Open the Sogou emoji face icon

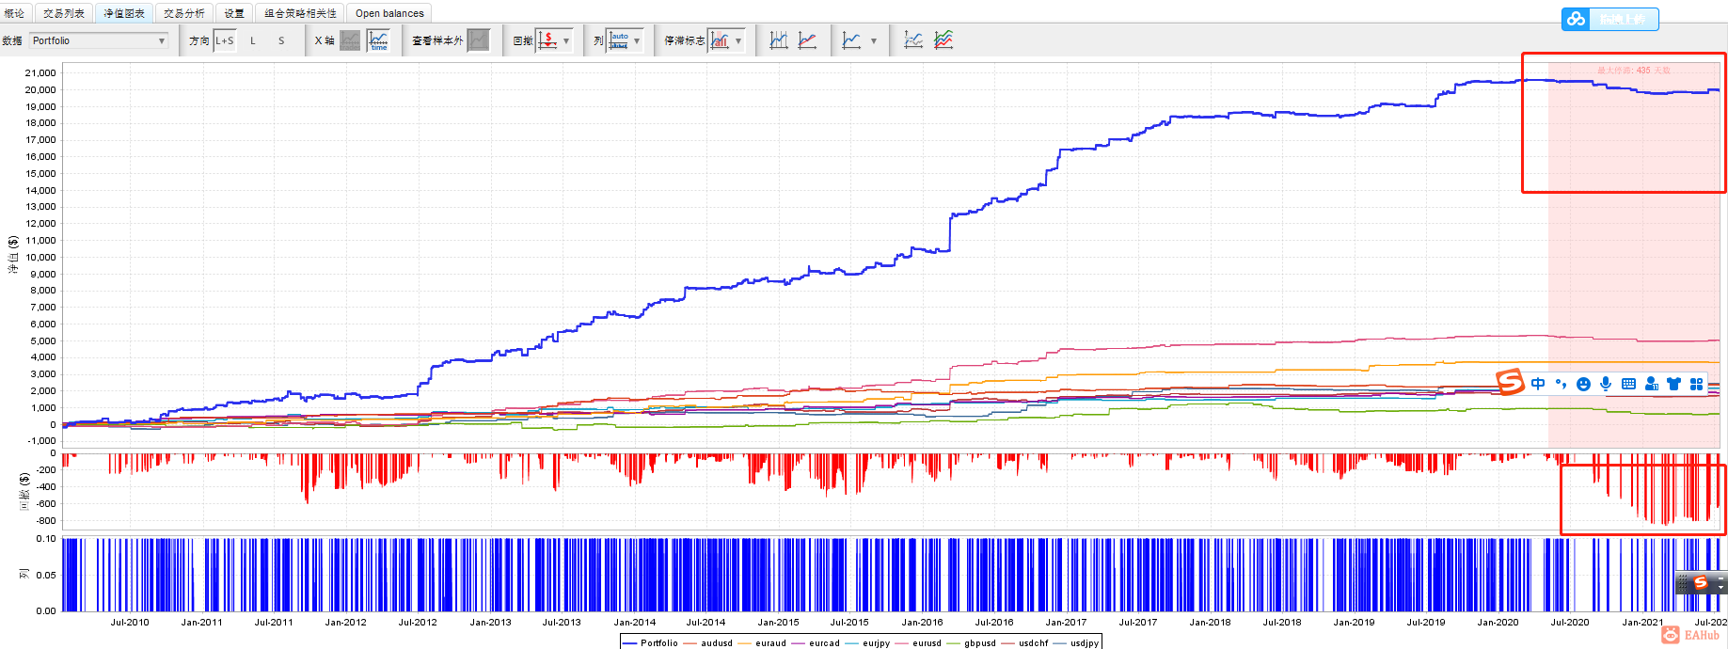coord(1583,384)
